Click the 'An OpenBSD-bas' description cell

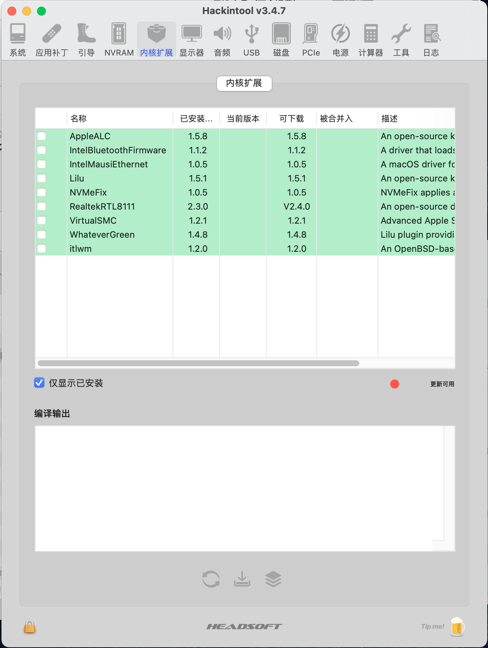tap(417, 248)
